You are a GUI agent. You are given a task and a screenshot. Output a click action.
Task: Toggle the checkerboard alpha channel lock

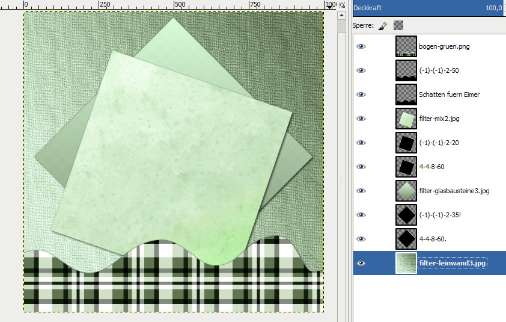pos(398,26)
